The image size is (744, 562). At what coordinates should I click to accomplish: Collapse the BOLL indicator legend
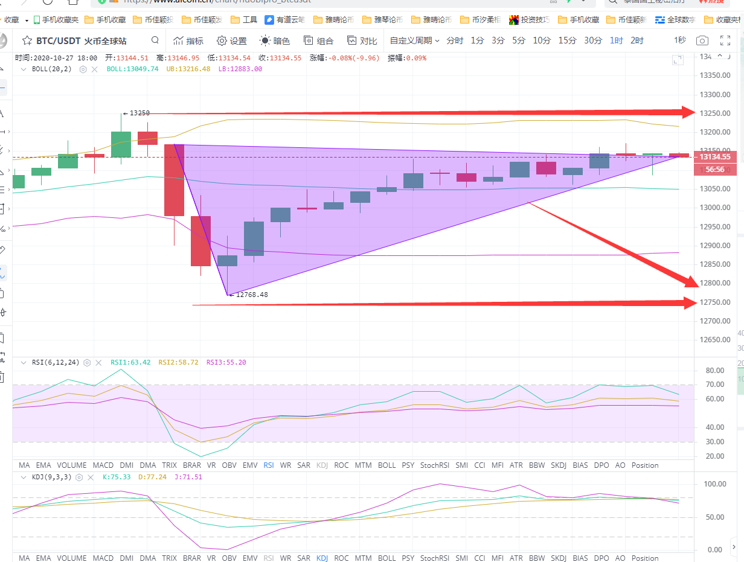click(24, 69)
